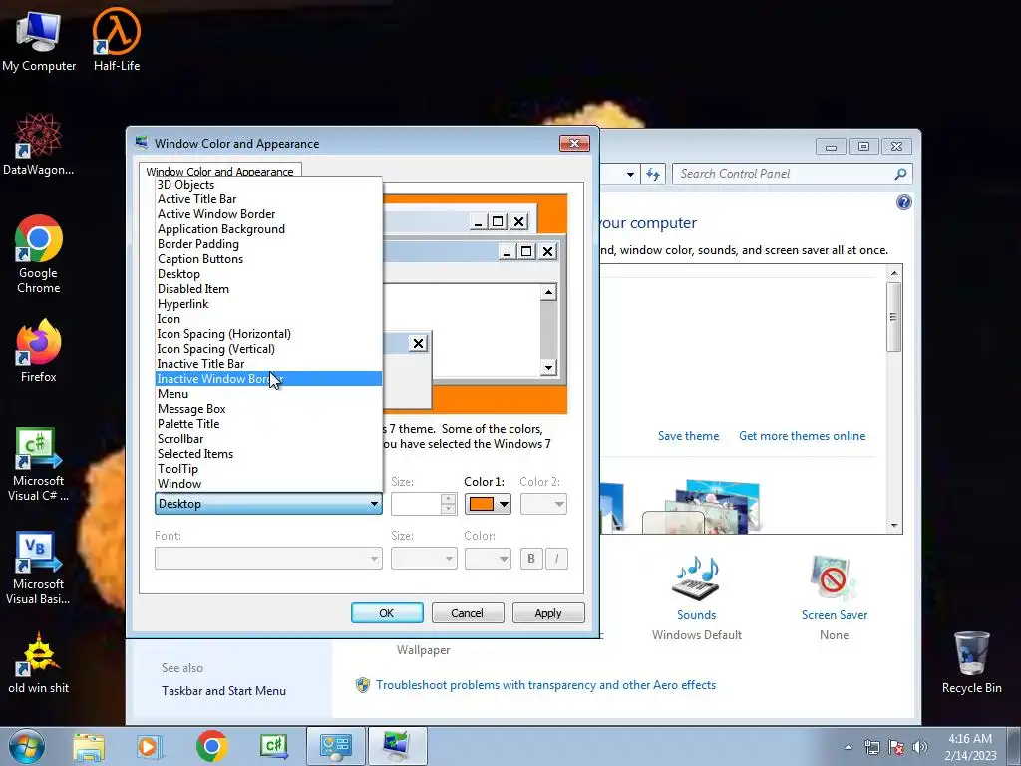The image size is (1021, 766).
Task: Confirm with the OK button
Action: pos(387,613)
